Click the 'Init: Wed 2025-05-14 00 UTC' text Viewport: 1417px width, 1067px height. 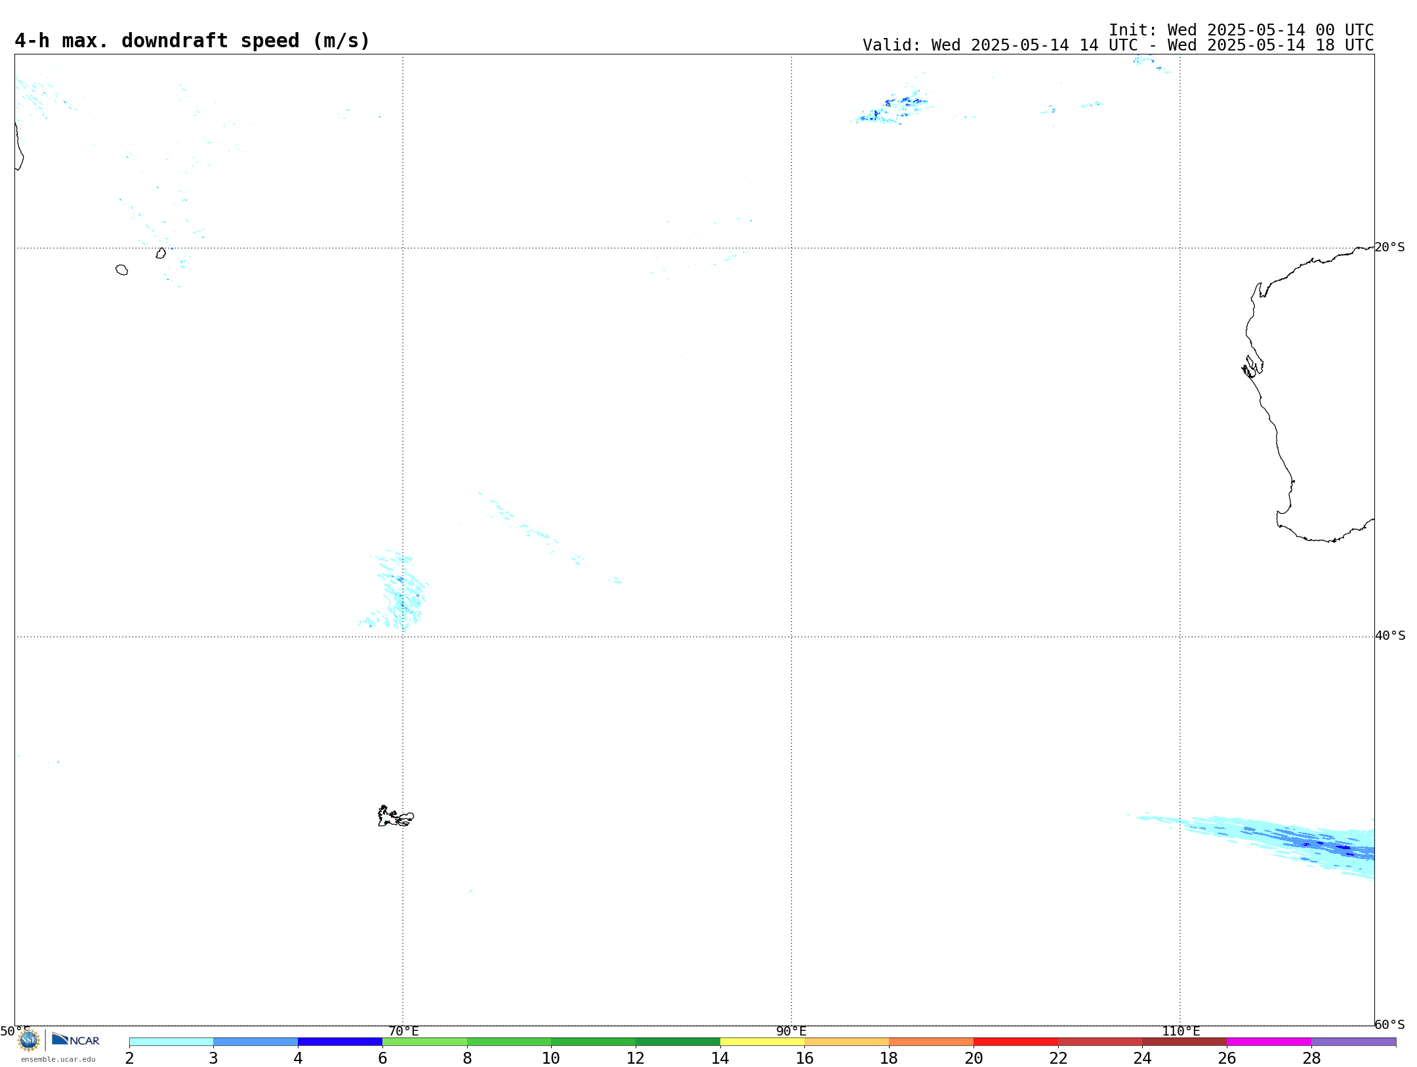[1241, 30]
